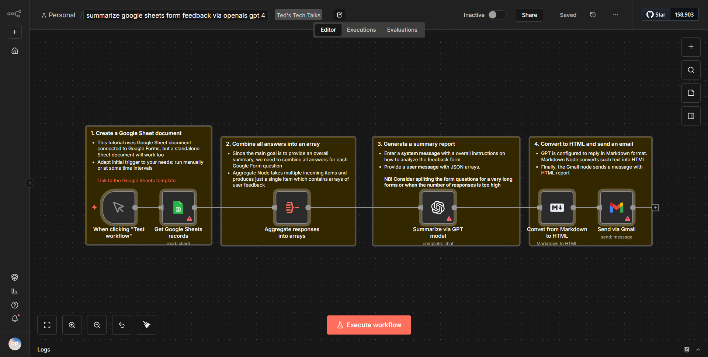Click the reset zoom undo icon

tap(122, 325)
